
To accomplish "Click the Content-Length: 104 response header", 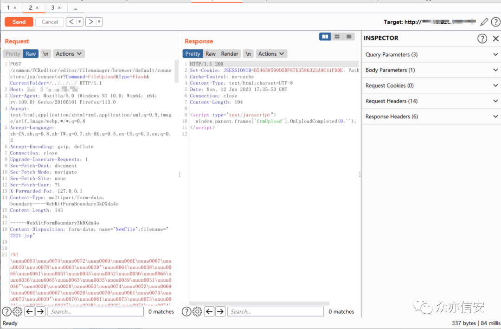I will click(x=216, y=102).
